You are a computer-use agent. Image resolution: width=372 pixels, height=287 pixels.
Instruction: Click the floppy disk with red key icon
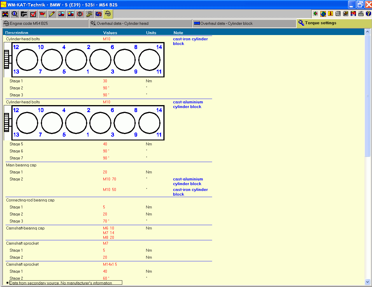point(353,13)
